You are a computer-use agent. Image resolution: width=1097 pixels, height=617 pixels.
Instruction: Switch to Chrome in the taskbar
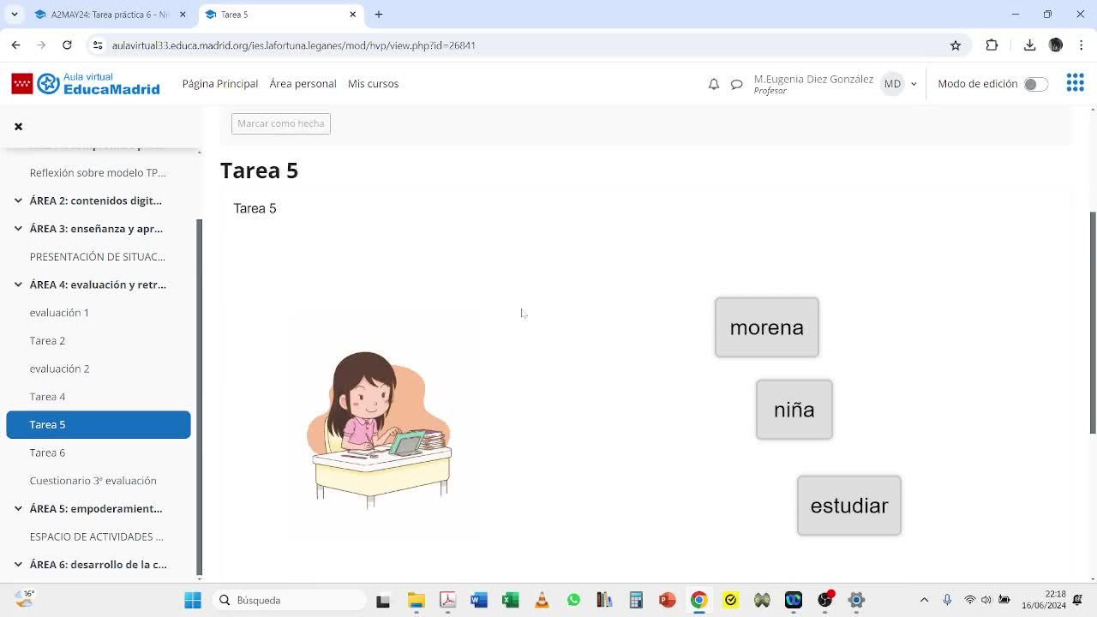699,600
